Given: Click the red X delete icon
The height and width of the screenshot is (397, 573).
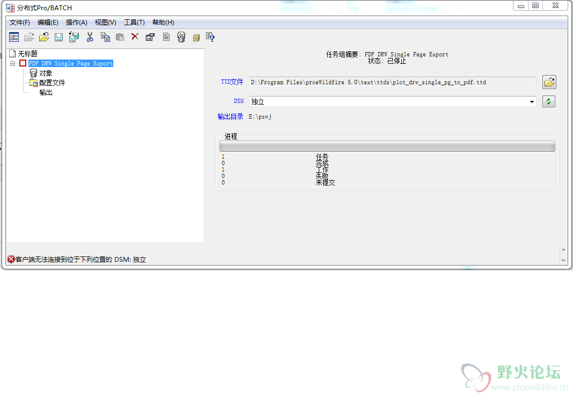Looking at the screenshot, I should (135, 36).
